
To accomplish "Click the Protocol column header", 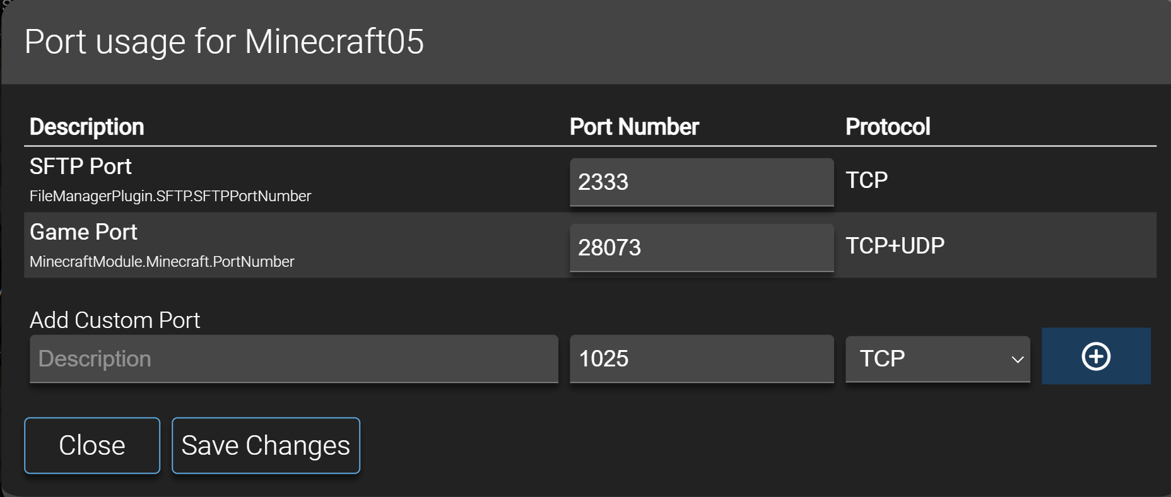I will [x=888, y=127].
